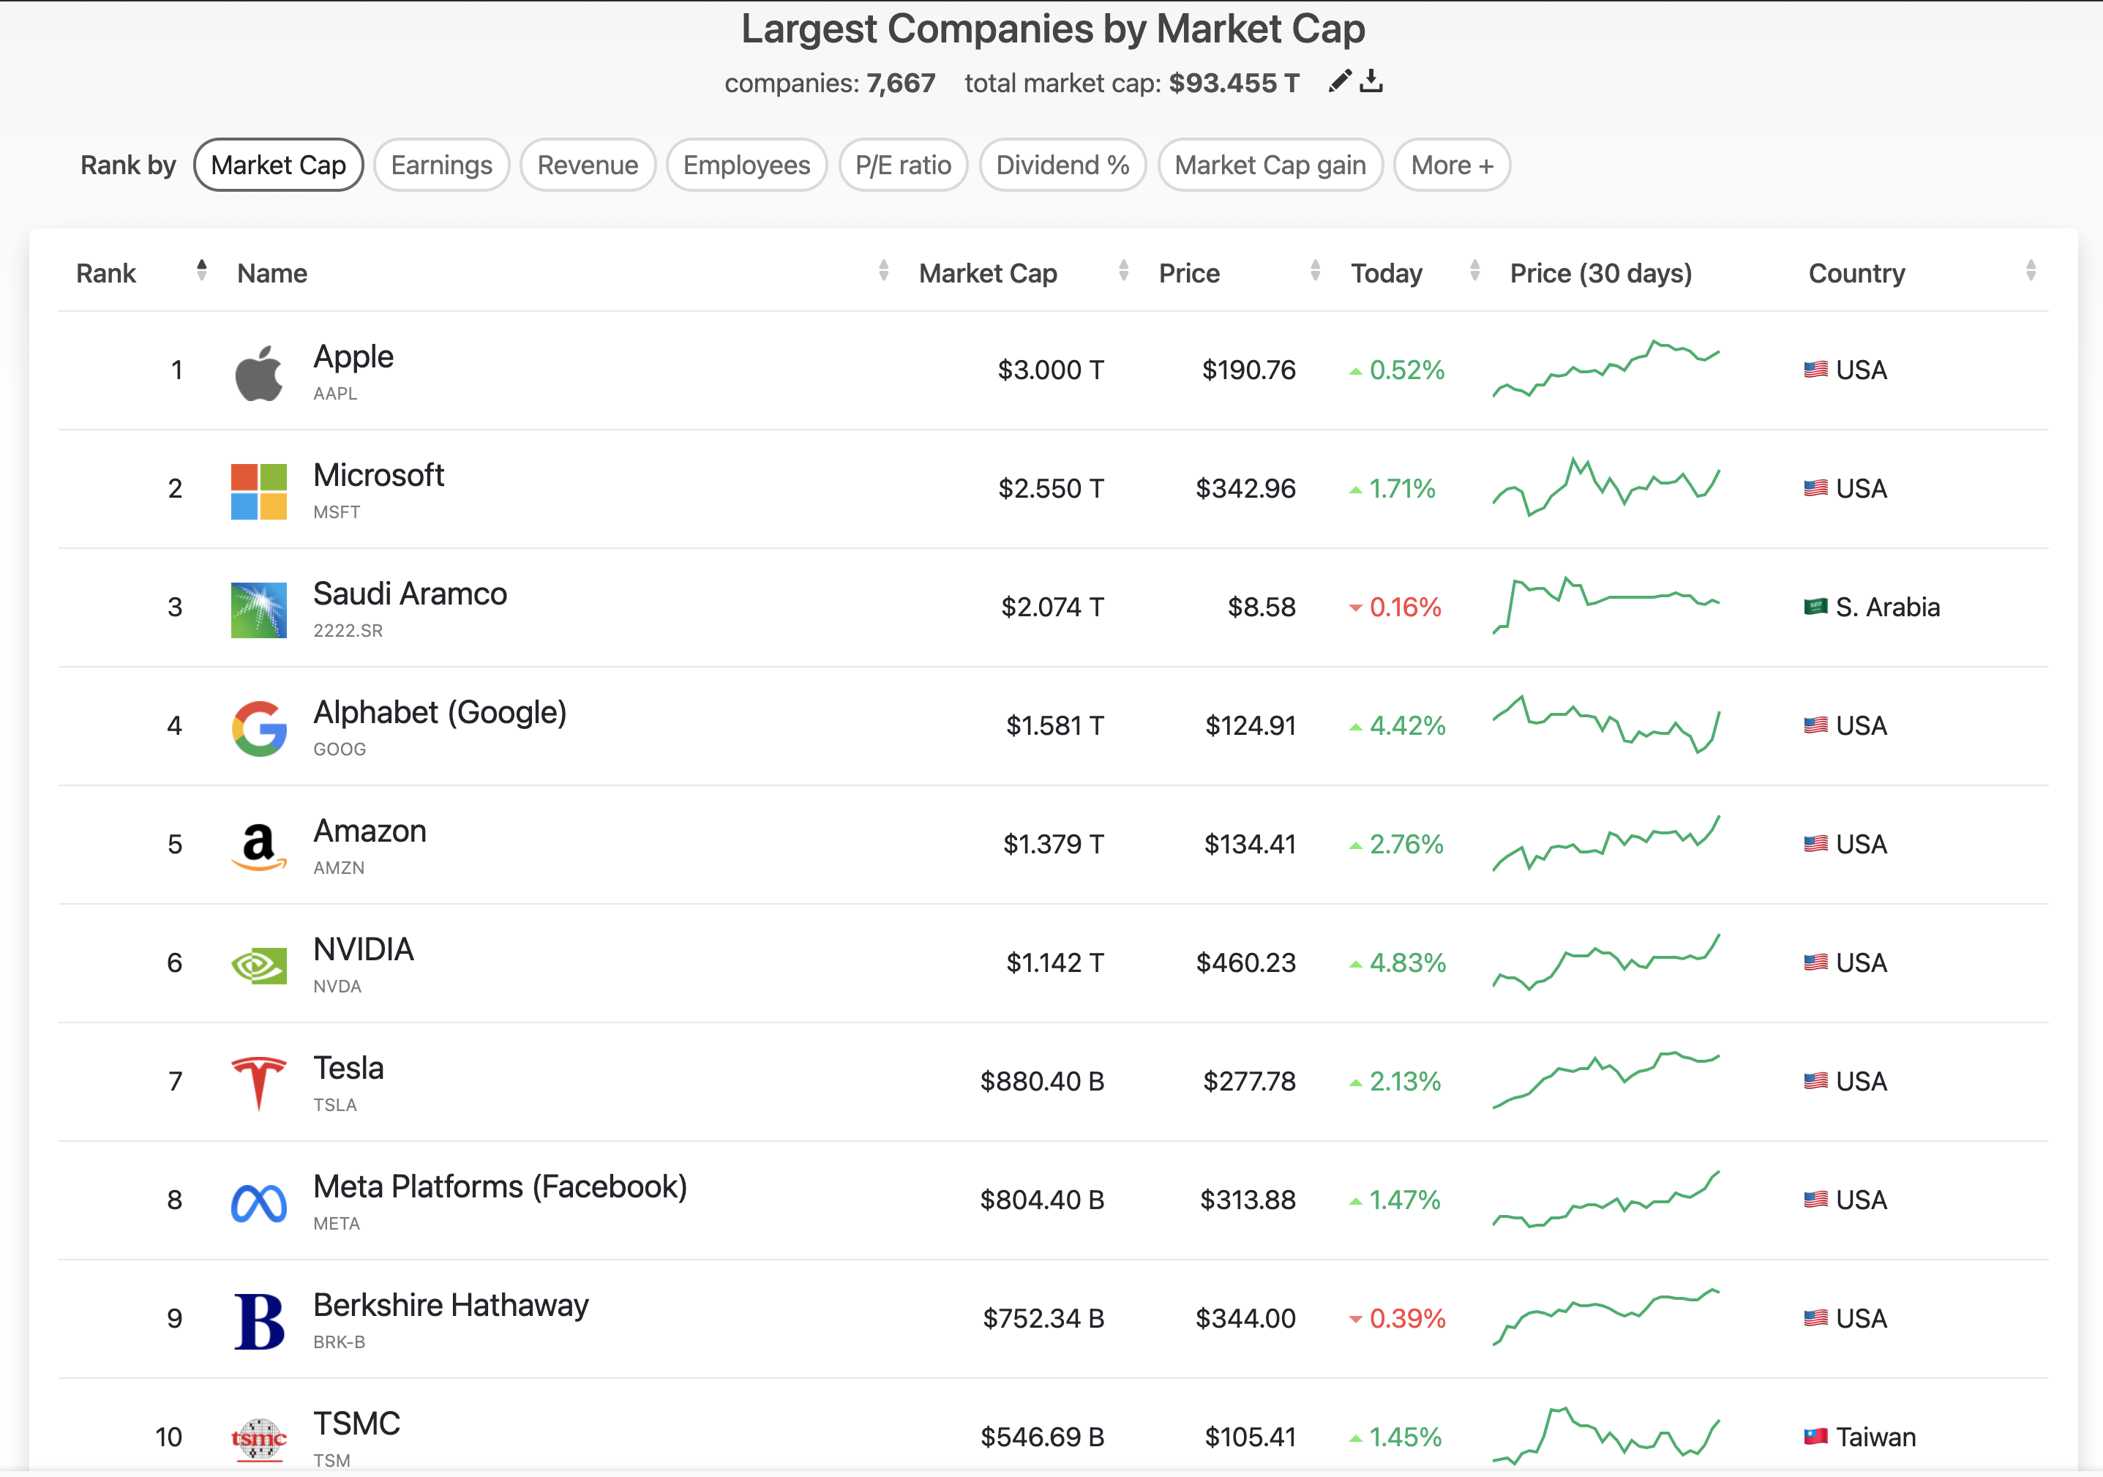Screen dimensions: 2103x1477
Task: Open the Apple logo icon
Action: [258, 373]
